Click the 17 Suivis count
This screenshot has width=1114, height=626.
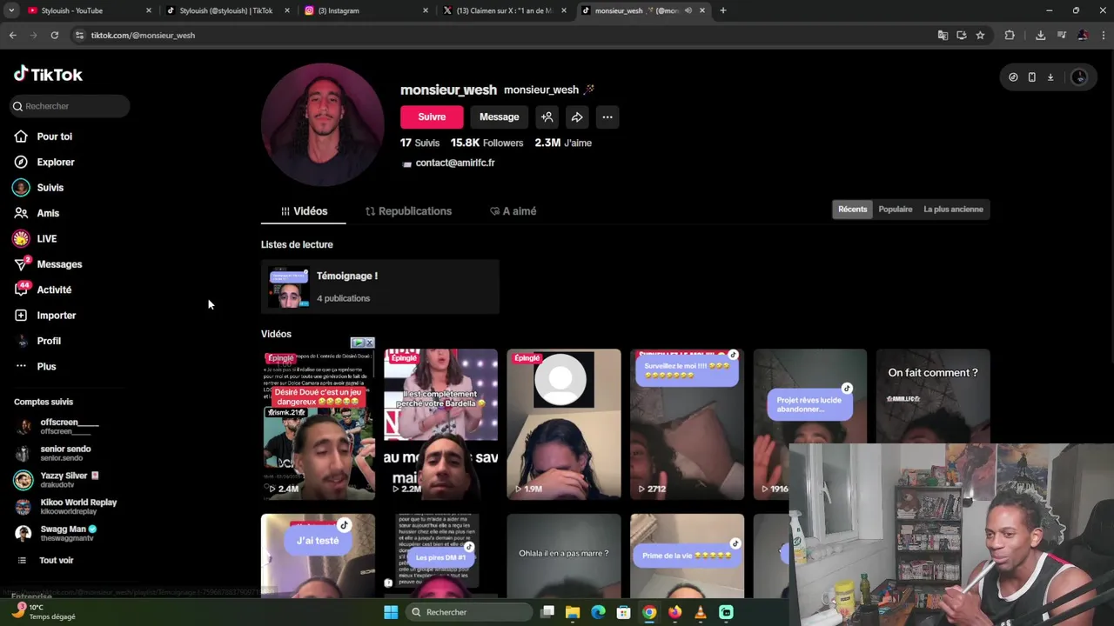419,143
